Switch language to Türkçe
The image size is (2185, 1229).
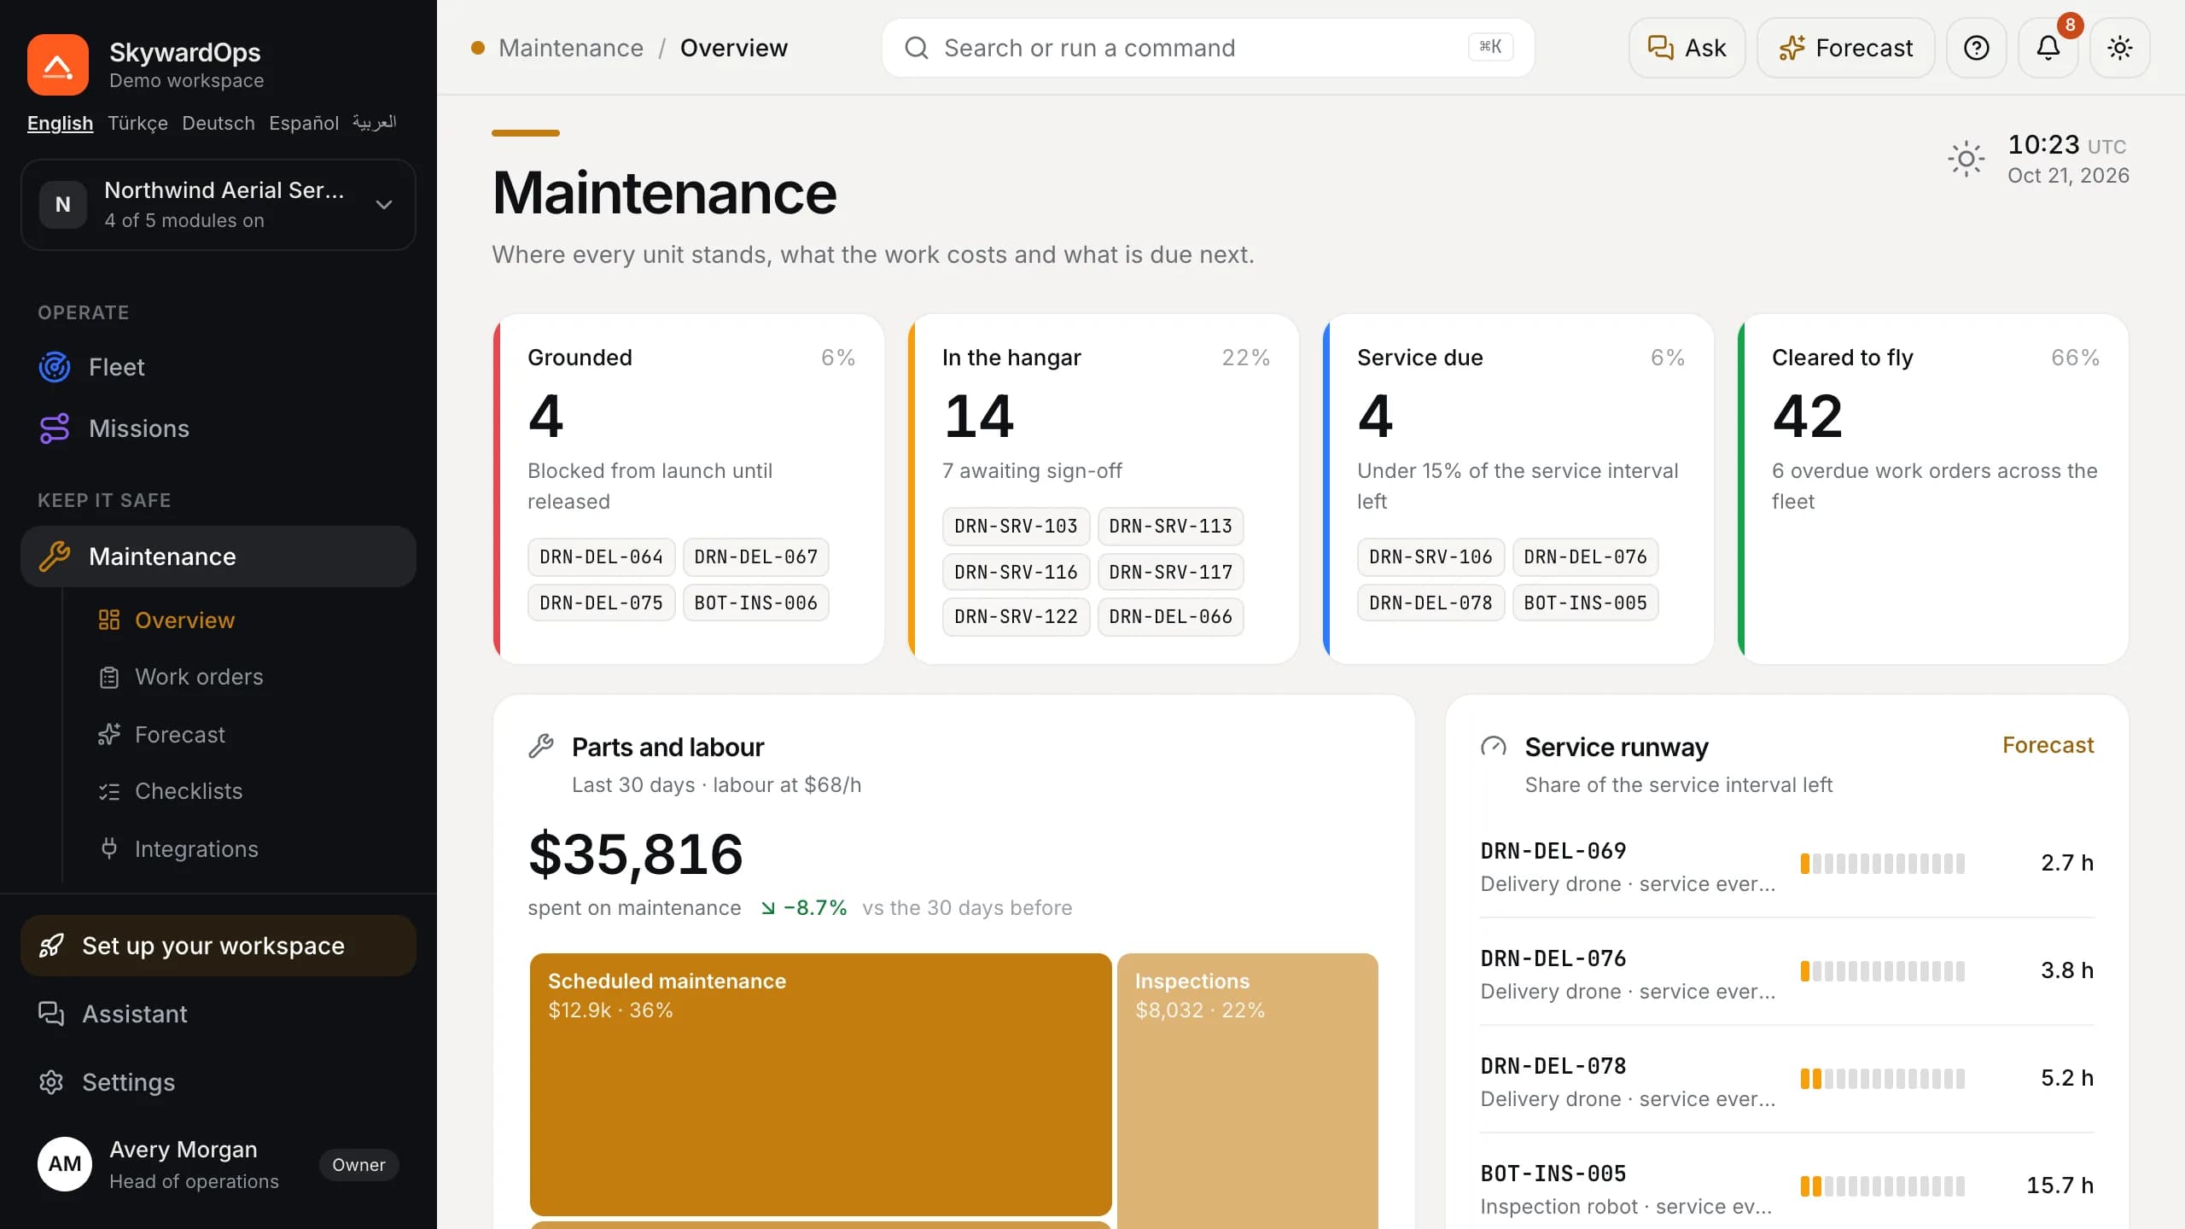(137, 123)
